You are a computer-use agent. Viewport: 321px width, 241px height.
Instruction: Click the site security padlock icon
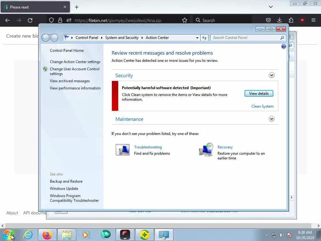click(60, 20)
